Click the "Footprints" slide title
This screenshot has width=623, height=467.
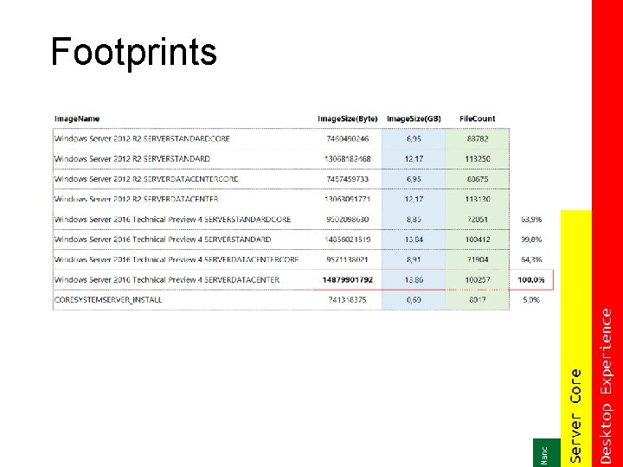(x=133, y=52)
